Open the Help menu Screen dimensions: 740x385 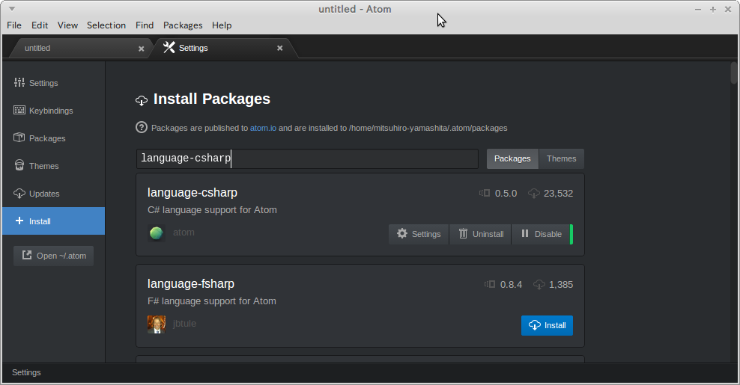pyautogui.click(x=222, y=25)
